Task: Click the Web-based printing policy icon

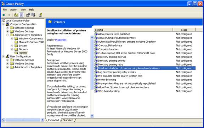Action: [96, 91]
